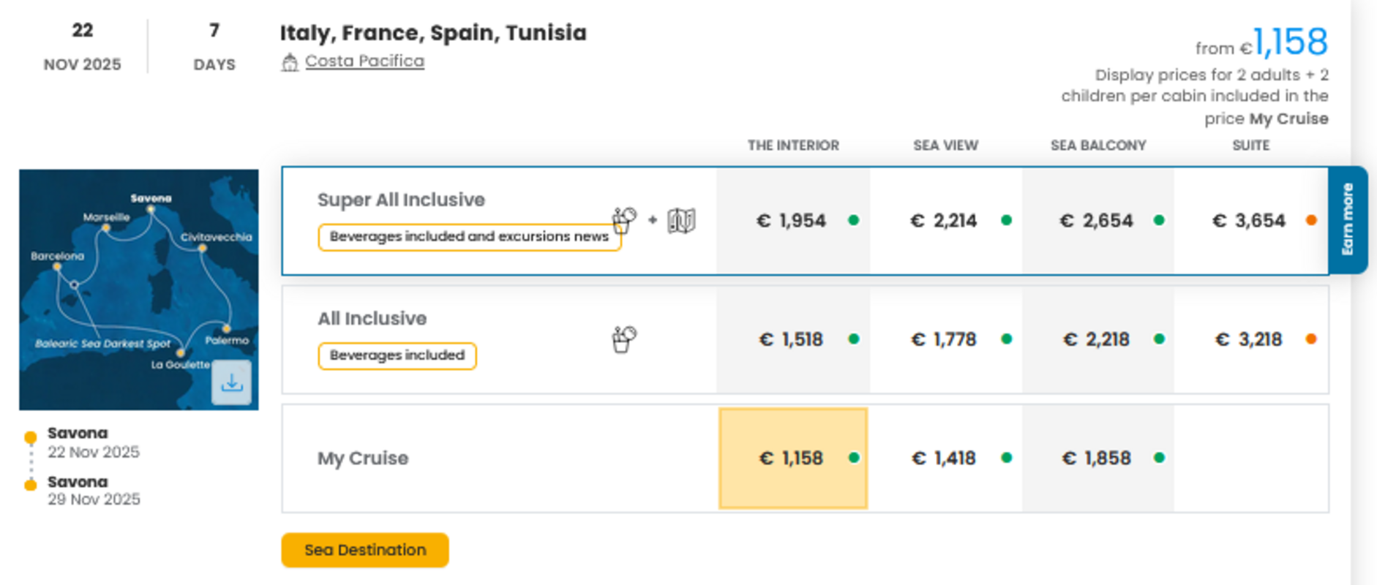This screenshot has height=585, width=1377.
Task: Click the My Cruise fare row label
Action: [363, 458]
